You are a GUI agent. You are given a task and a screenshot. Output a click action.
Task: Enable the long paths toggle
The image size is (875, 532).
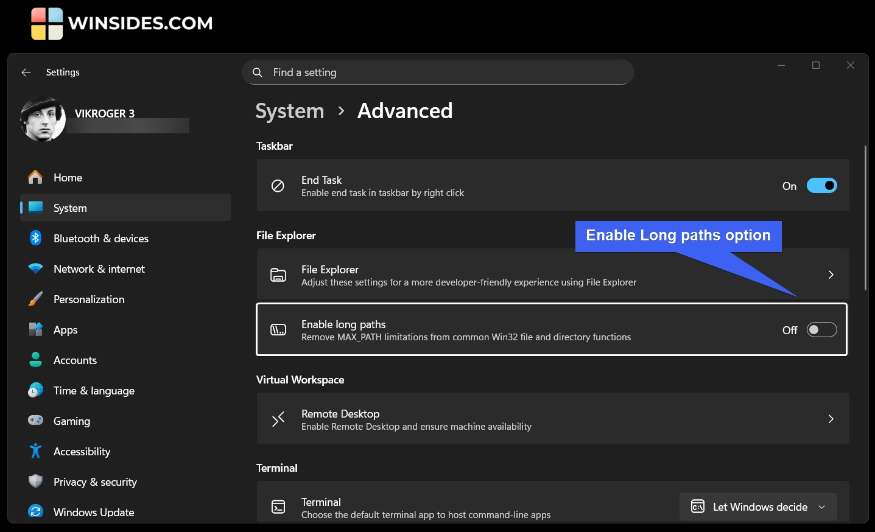(821, 329)
